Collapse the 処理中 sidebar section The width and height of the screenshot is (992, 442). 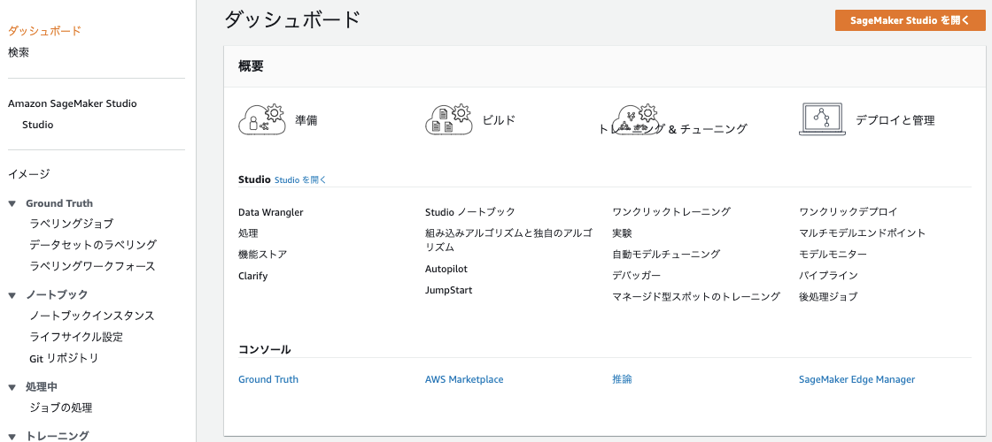(12, 387)
